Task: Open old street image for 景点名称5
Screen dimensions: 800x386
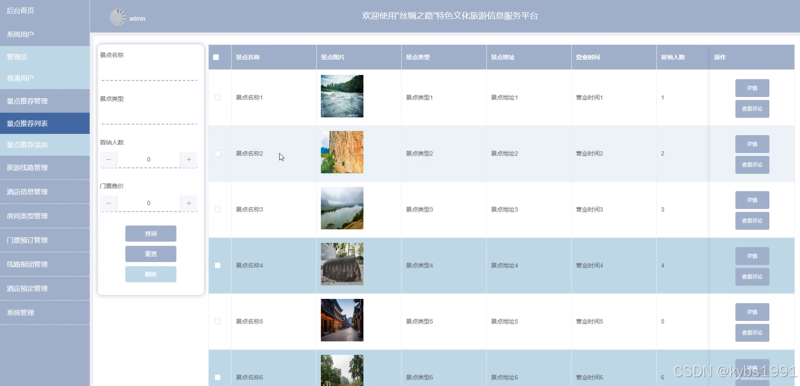Action: 342,320
